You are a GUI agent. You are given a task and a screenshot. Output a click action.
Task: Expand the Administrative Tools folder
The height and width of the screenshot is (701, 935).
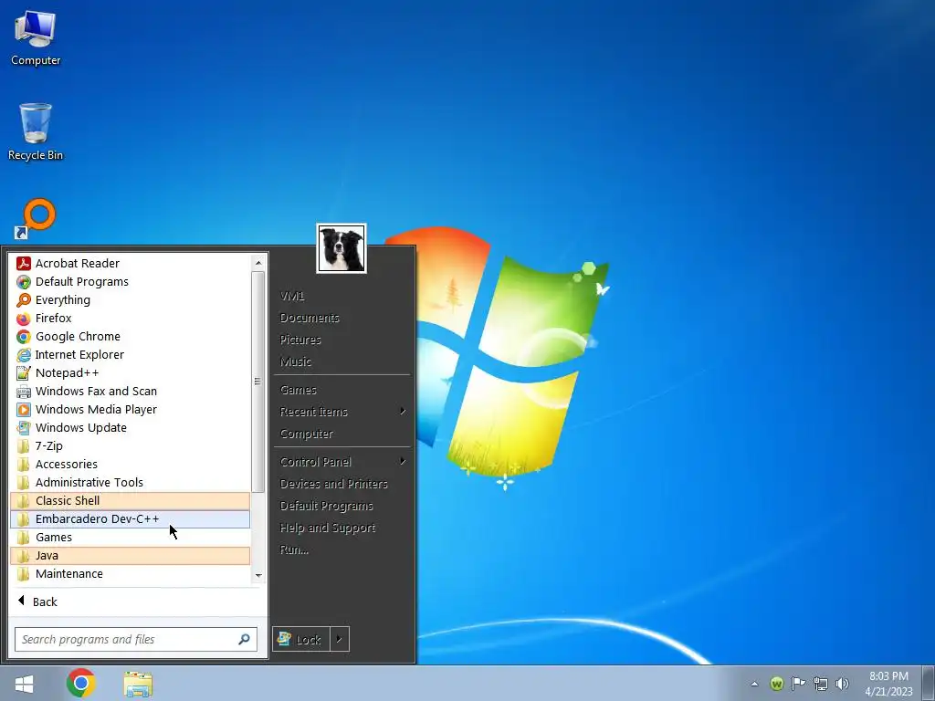coord(130,482)
